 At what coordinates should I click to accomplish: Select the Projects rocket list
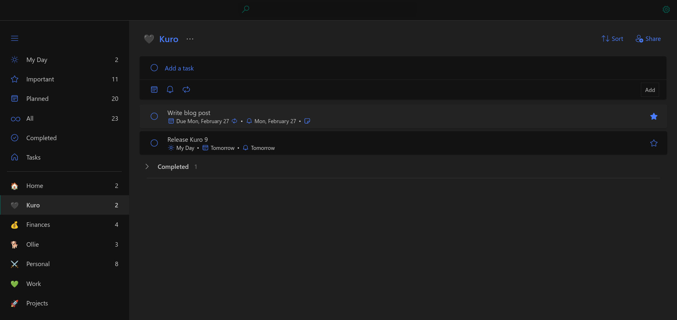65,303
